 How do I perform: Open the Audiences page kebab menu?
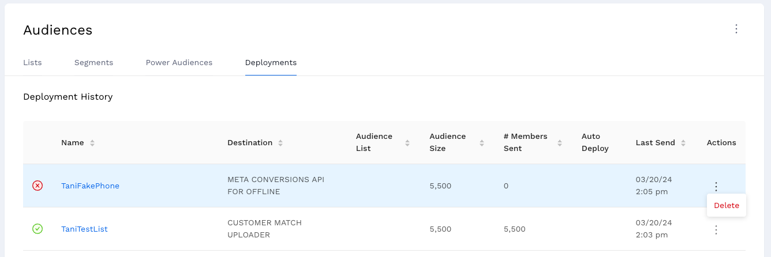coord(736,29)
